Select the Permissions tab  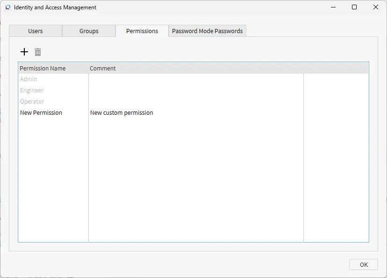(142, 31)
